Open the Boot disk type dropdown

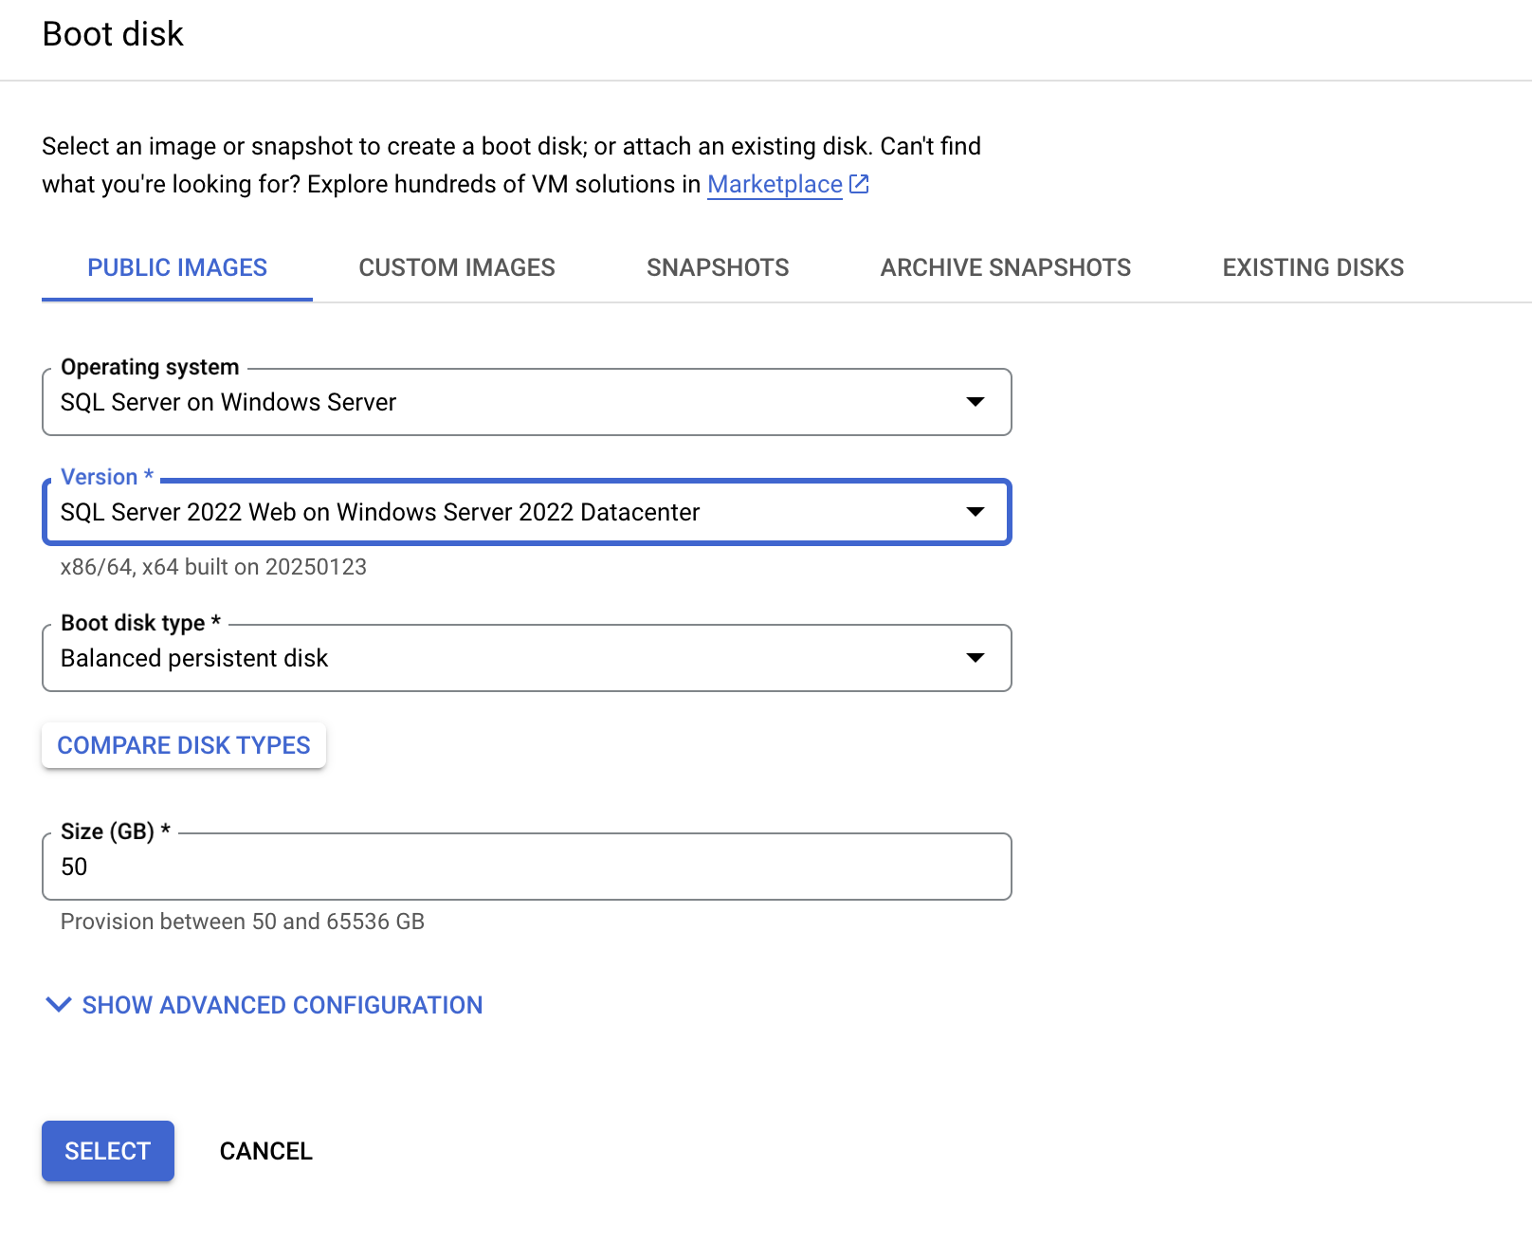[x=527, y=658]
